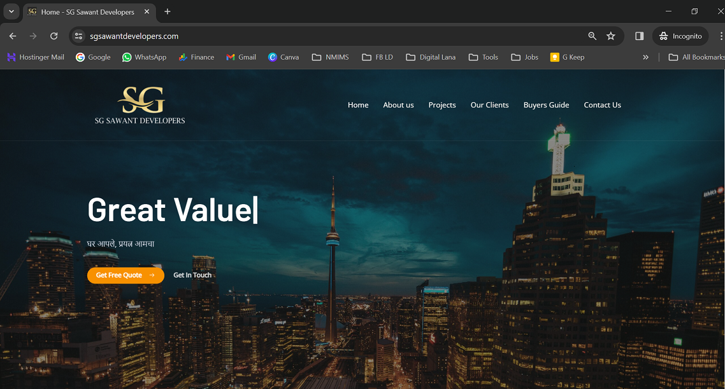Expand the tab search dropdown arrow
The height and width of the screenshot is (389, 725).
[x=11, y=11]
